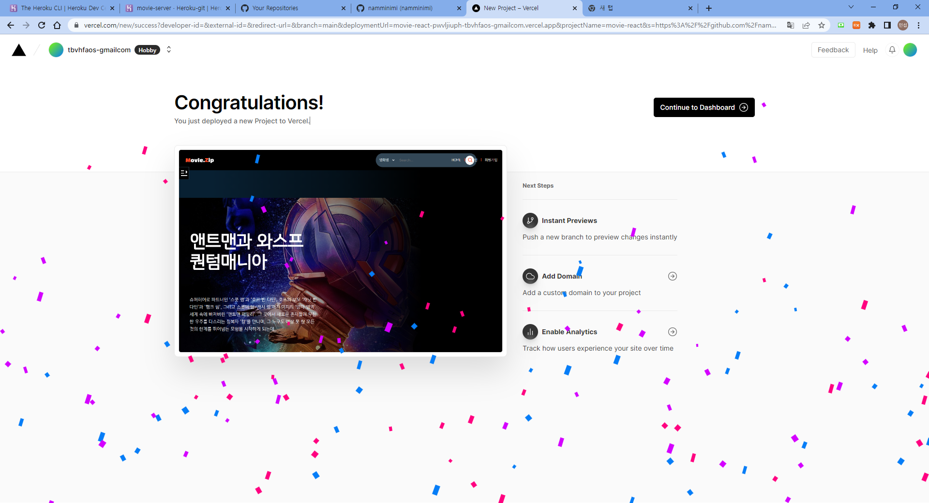Continue to Dashboard
The width and height of the screenshot is (929, 503).
pos(704,107)
